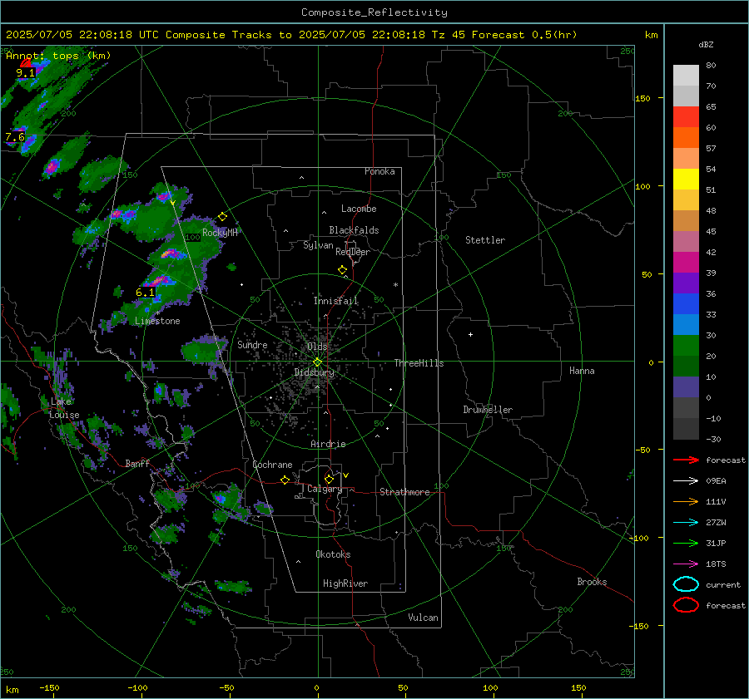This screenshot has width=749, height=699.
Task: Click the Drumheller town label
Action: pyautogui.click(x=488, y=410)
